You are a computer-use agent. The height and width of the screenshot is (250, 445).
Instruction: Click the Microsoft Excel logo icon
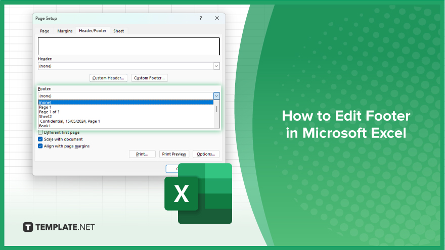coord(198,193)
